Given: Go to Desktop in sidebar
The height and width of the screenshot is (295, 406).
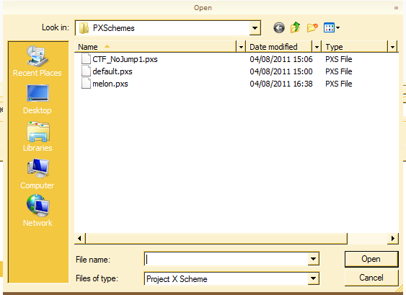Looking at the screenshot, I should click(x=37, y=100).
